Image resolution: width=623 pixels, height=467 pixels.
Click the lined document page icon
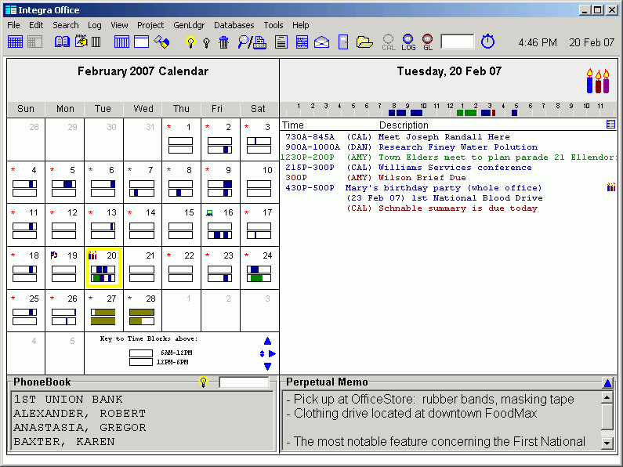point(281,42)
